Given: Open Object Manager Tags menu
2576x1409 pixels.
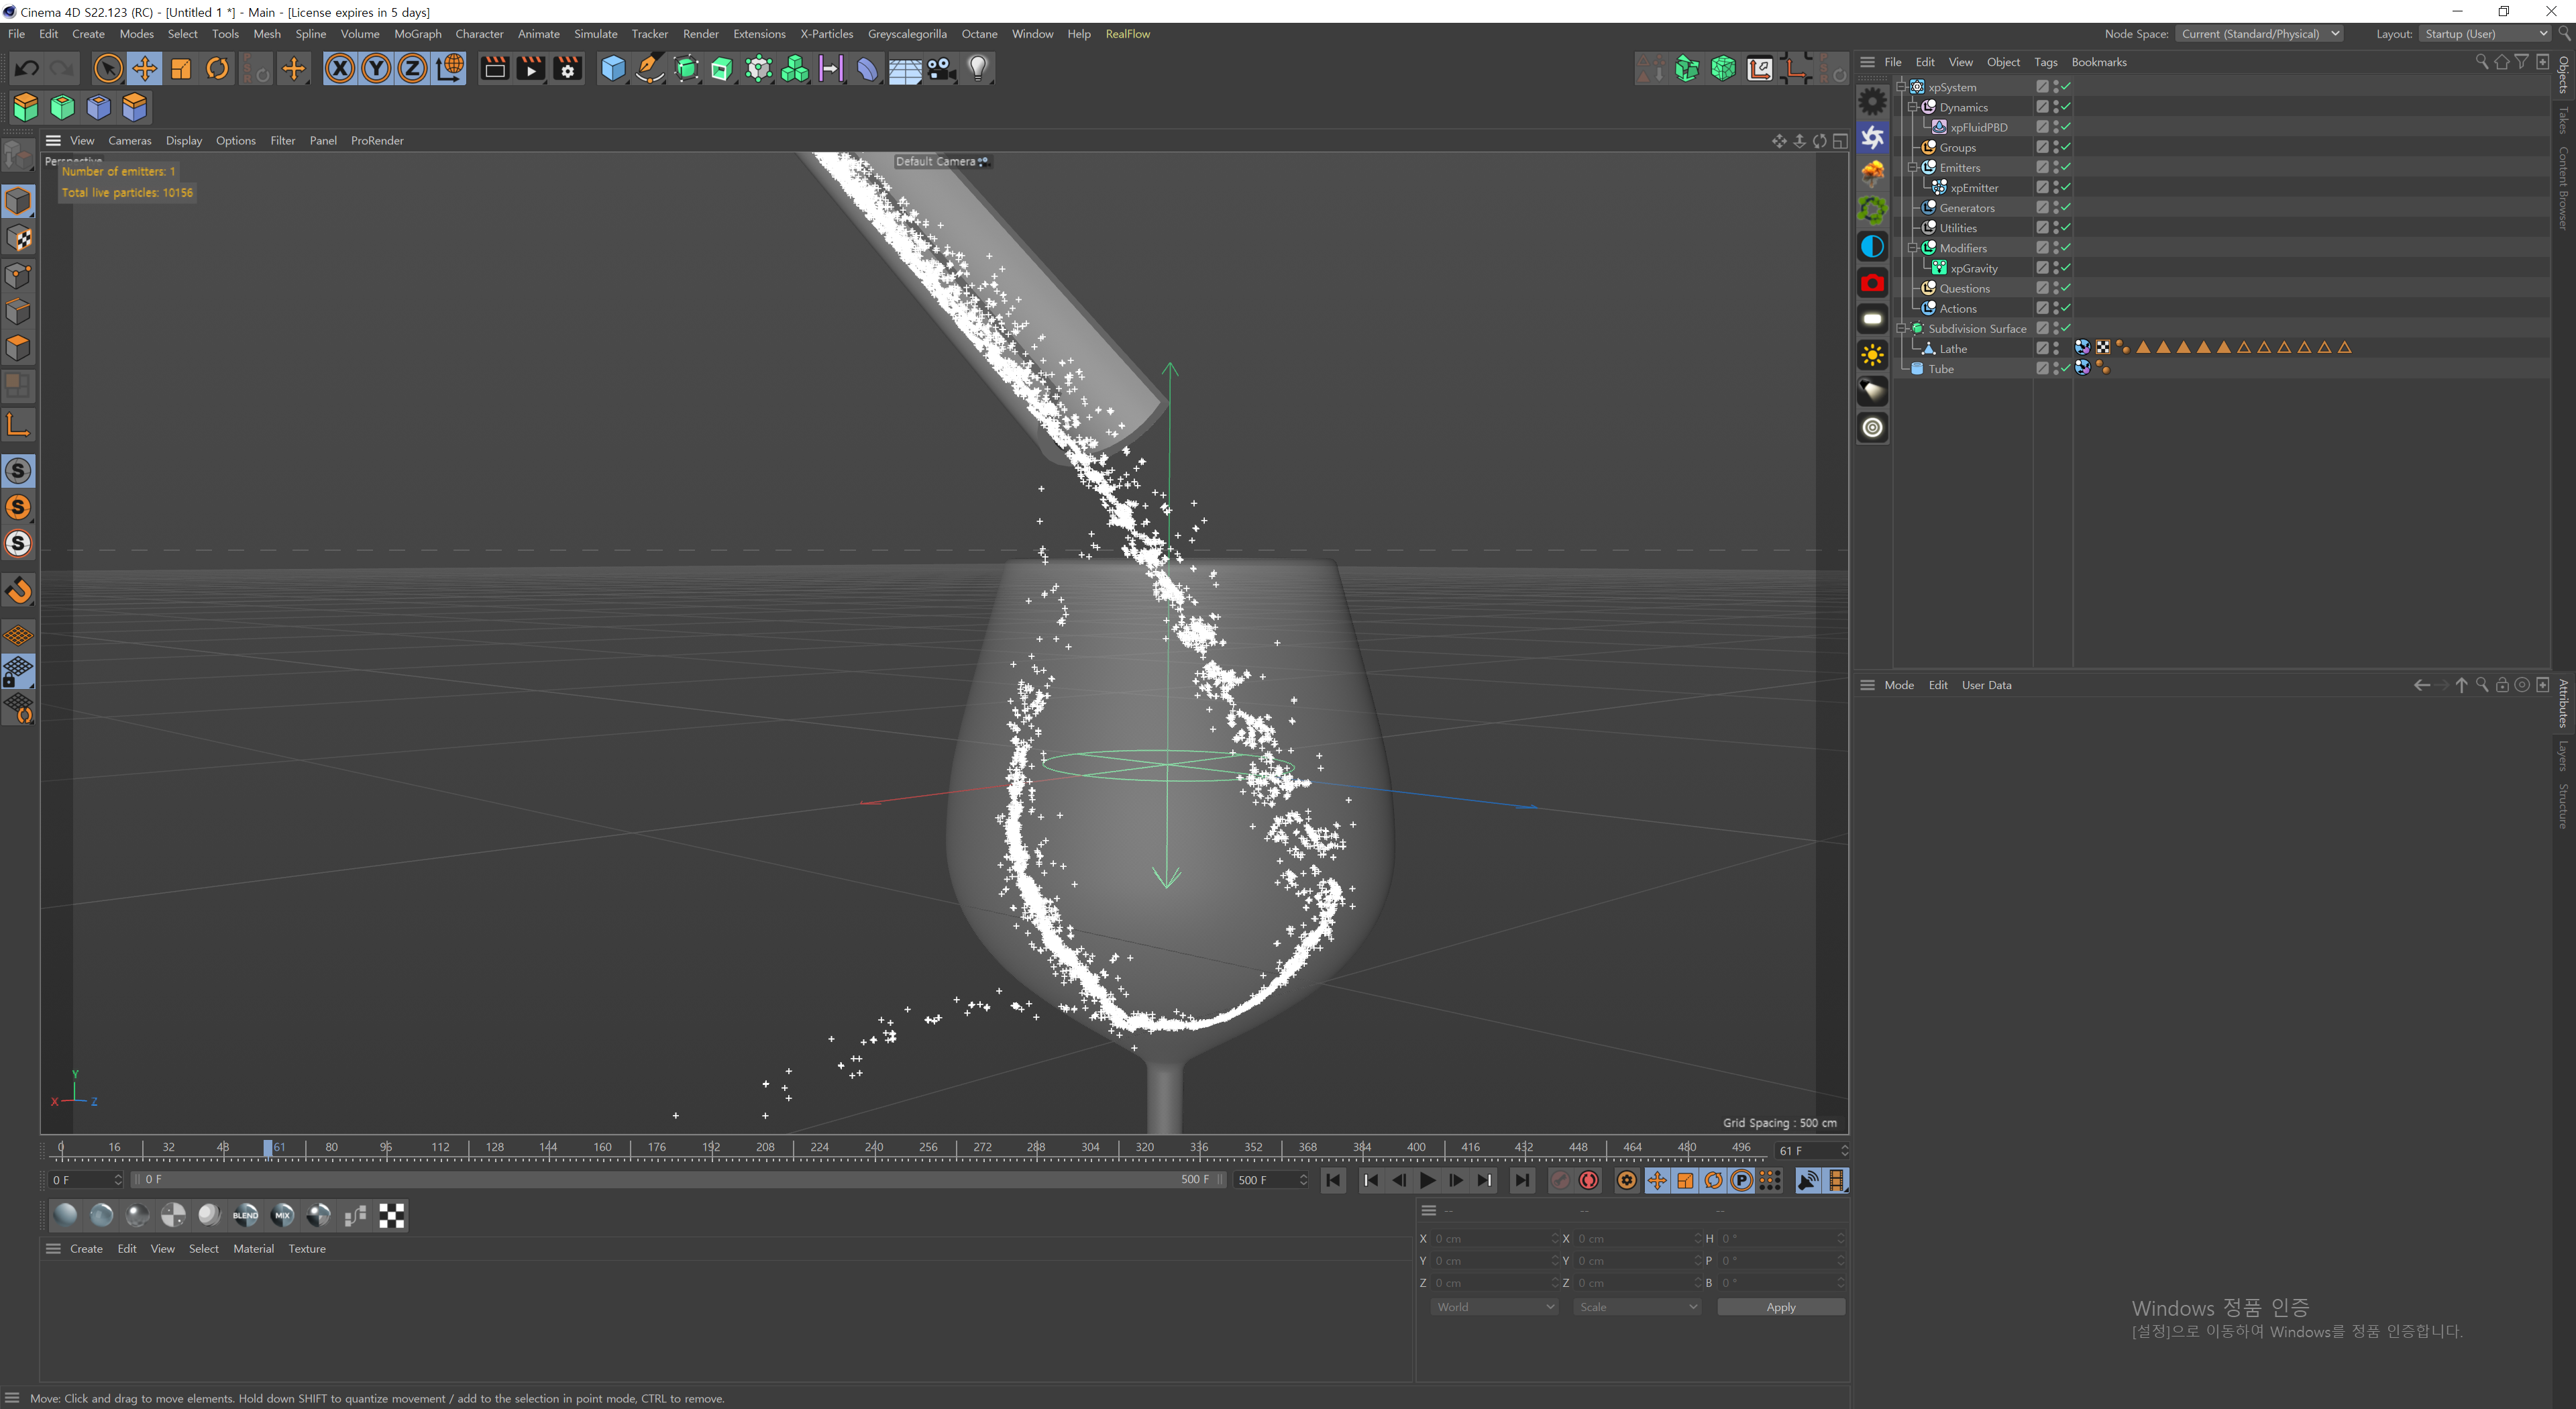Looking at the screenshot, I should click(x=2045, y=62).
